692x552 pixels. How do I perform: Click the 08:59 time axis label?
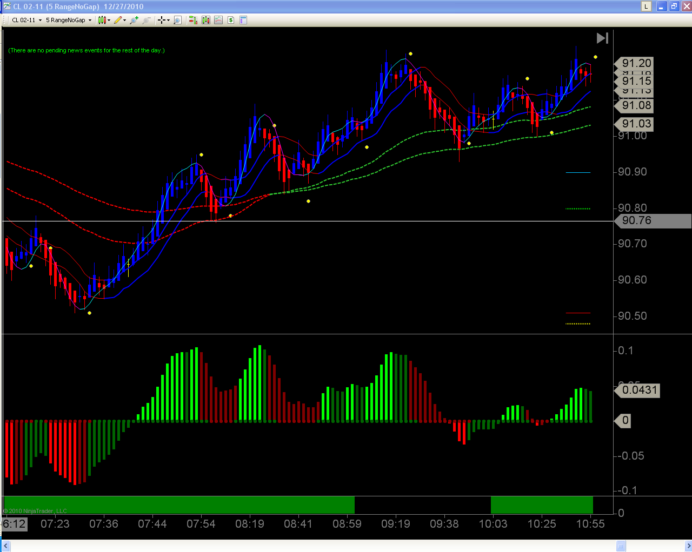(347, 524)
